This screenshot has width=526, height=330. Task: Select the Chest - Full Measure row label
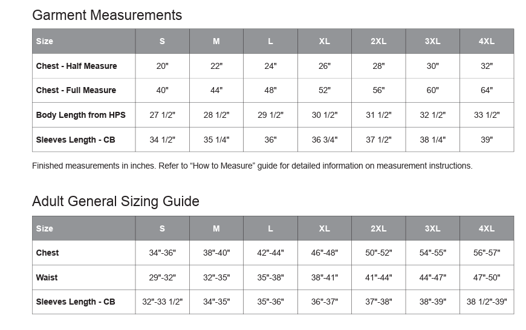point(76,90)
